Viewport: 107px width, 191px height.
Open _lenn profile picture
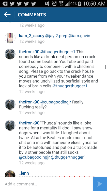pyautogui.click(x=10, y=174)
